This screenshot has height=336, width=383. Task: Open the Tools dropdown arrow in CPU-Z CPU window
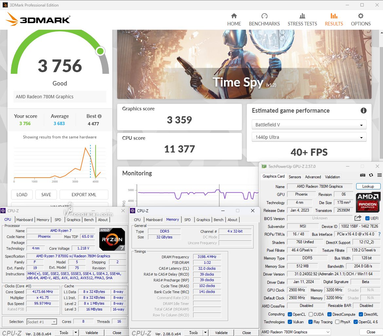pyautogui.click(x=76, y=333)
